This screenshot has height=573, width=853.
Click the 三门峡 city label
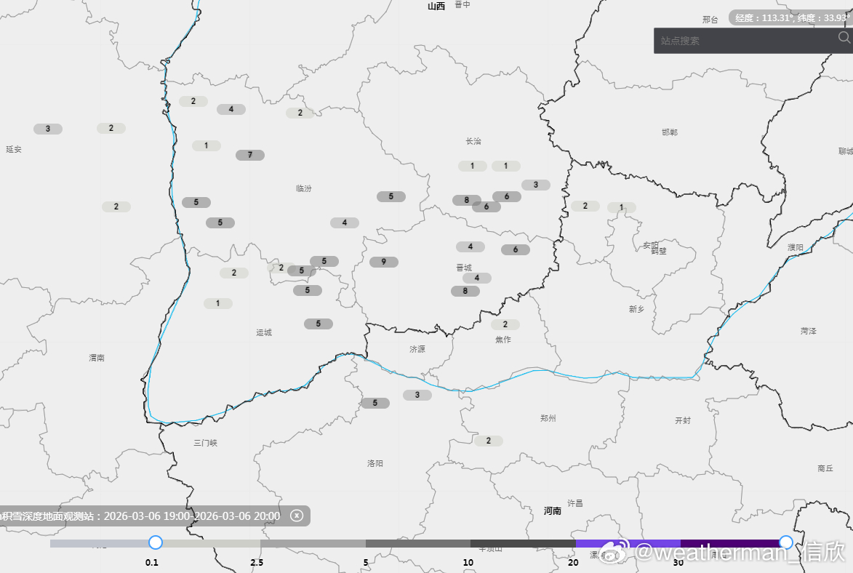pyautogui.click(x=206, y=441)
